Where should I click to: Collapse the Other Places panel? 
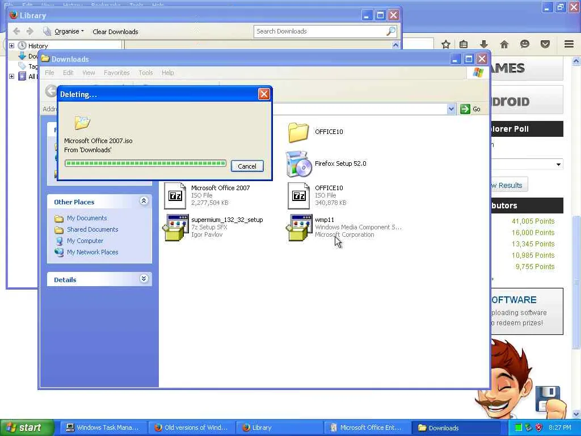(144, 201)
